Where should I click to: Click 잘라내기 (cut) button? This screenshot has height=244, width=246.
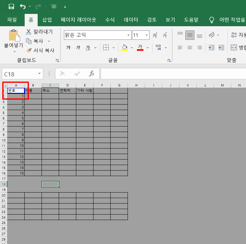(39, 32)
